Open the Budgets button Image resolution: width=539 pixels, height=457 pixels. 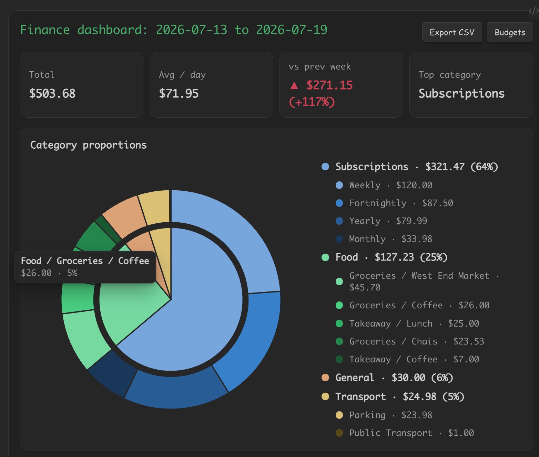[510, 32]
